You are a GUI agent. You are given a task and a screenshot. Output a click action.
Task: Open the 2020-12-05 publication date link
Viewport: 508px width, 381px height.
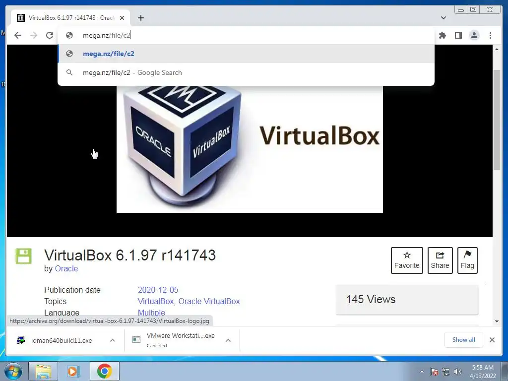click(x=158, y=290)
